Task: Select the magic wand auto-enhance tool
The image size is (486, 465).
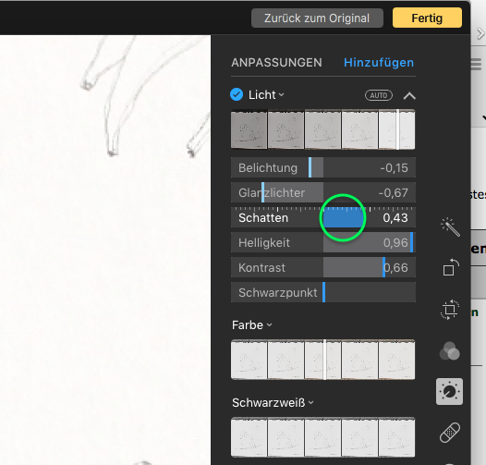Action: point(450,227)
